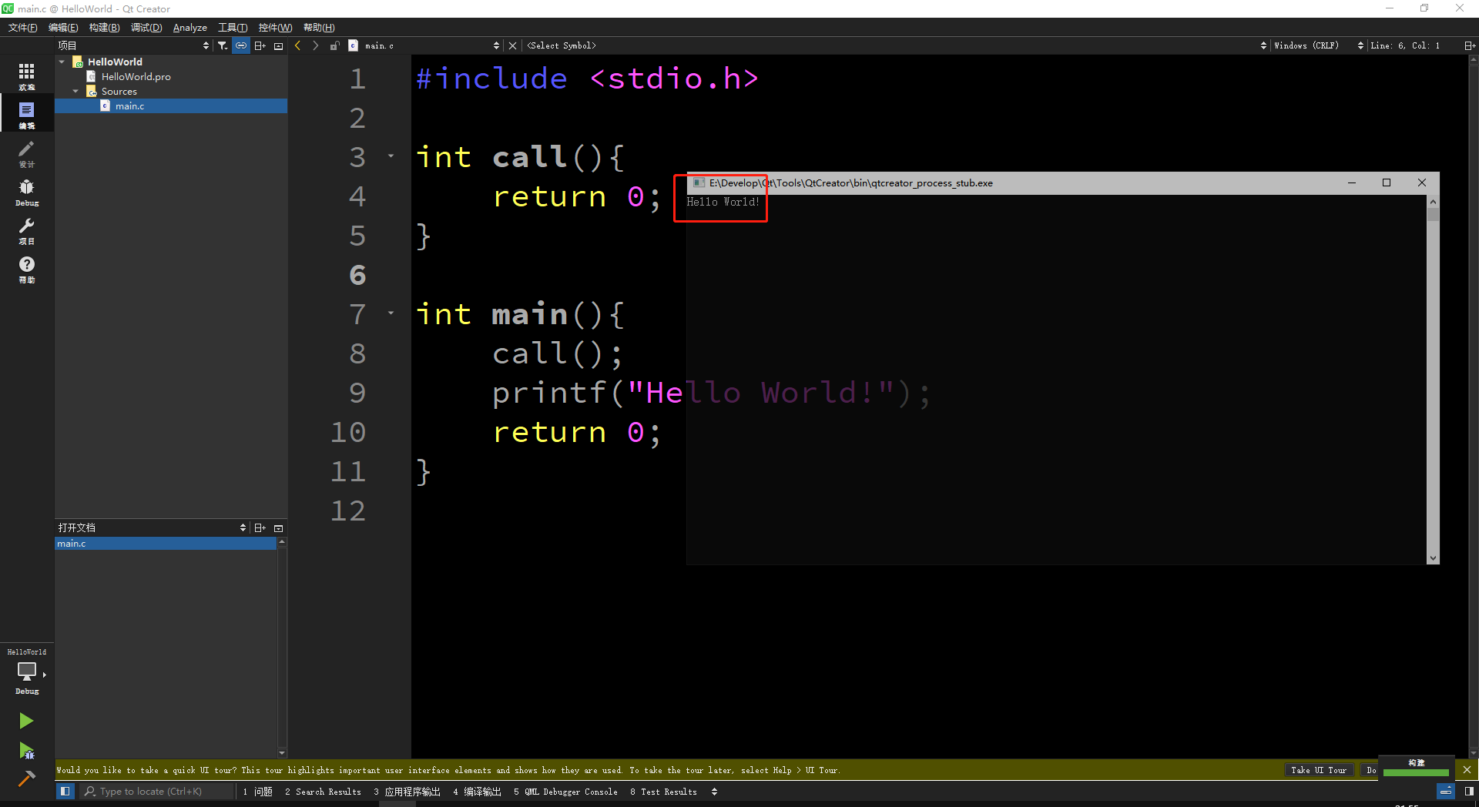Screen dimensions: 1479x807
Task: Open the Windows (CRLF) line ending dropdown
Action: (1318, 45)
